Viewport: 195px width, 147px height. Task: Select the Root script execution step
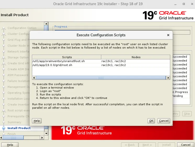click(x=18, y=110)
